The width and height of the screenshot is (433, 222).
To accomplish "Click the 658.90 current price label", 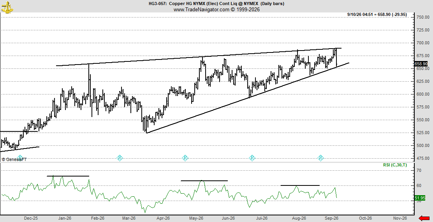I will 421,64.
